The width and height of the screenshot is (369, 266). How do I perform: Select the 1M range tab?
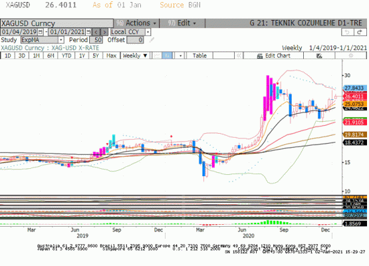pyautogui.click(x=36, y=56)
